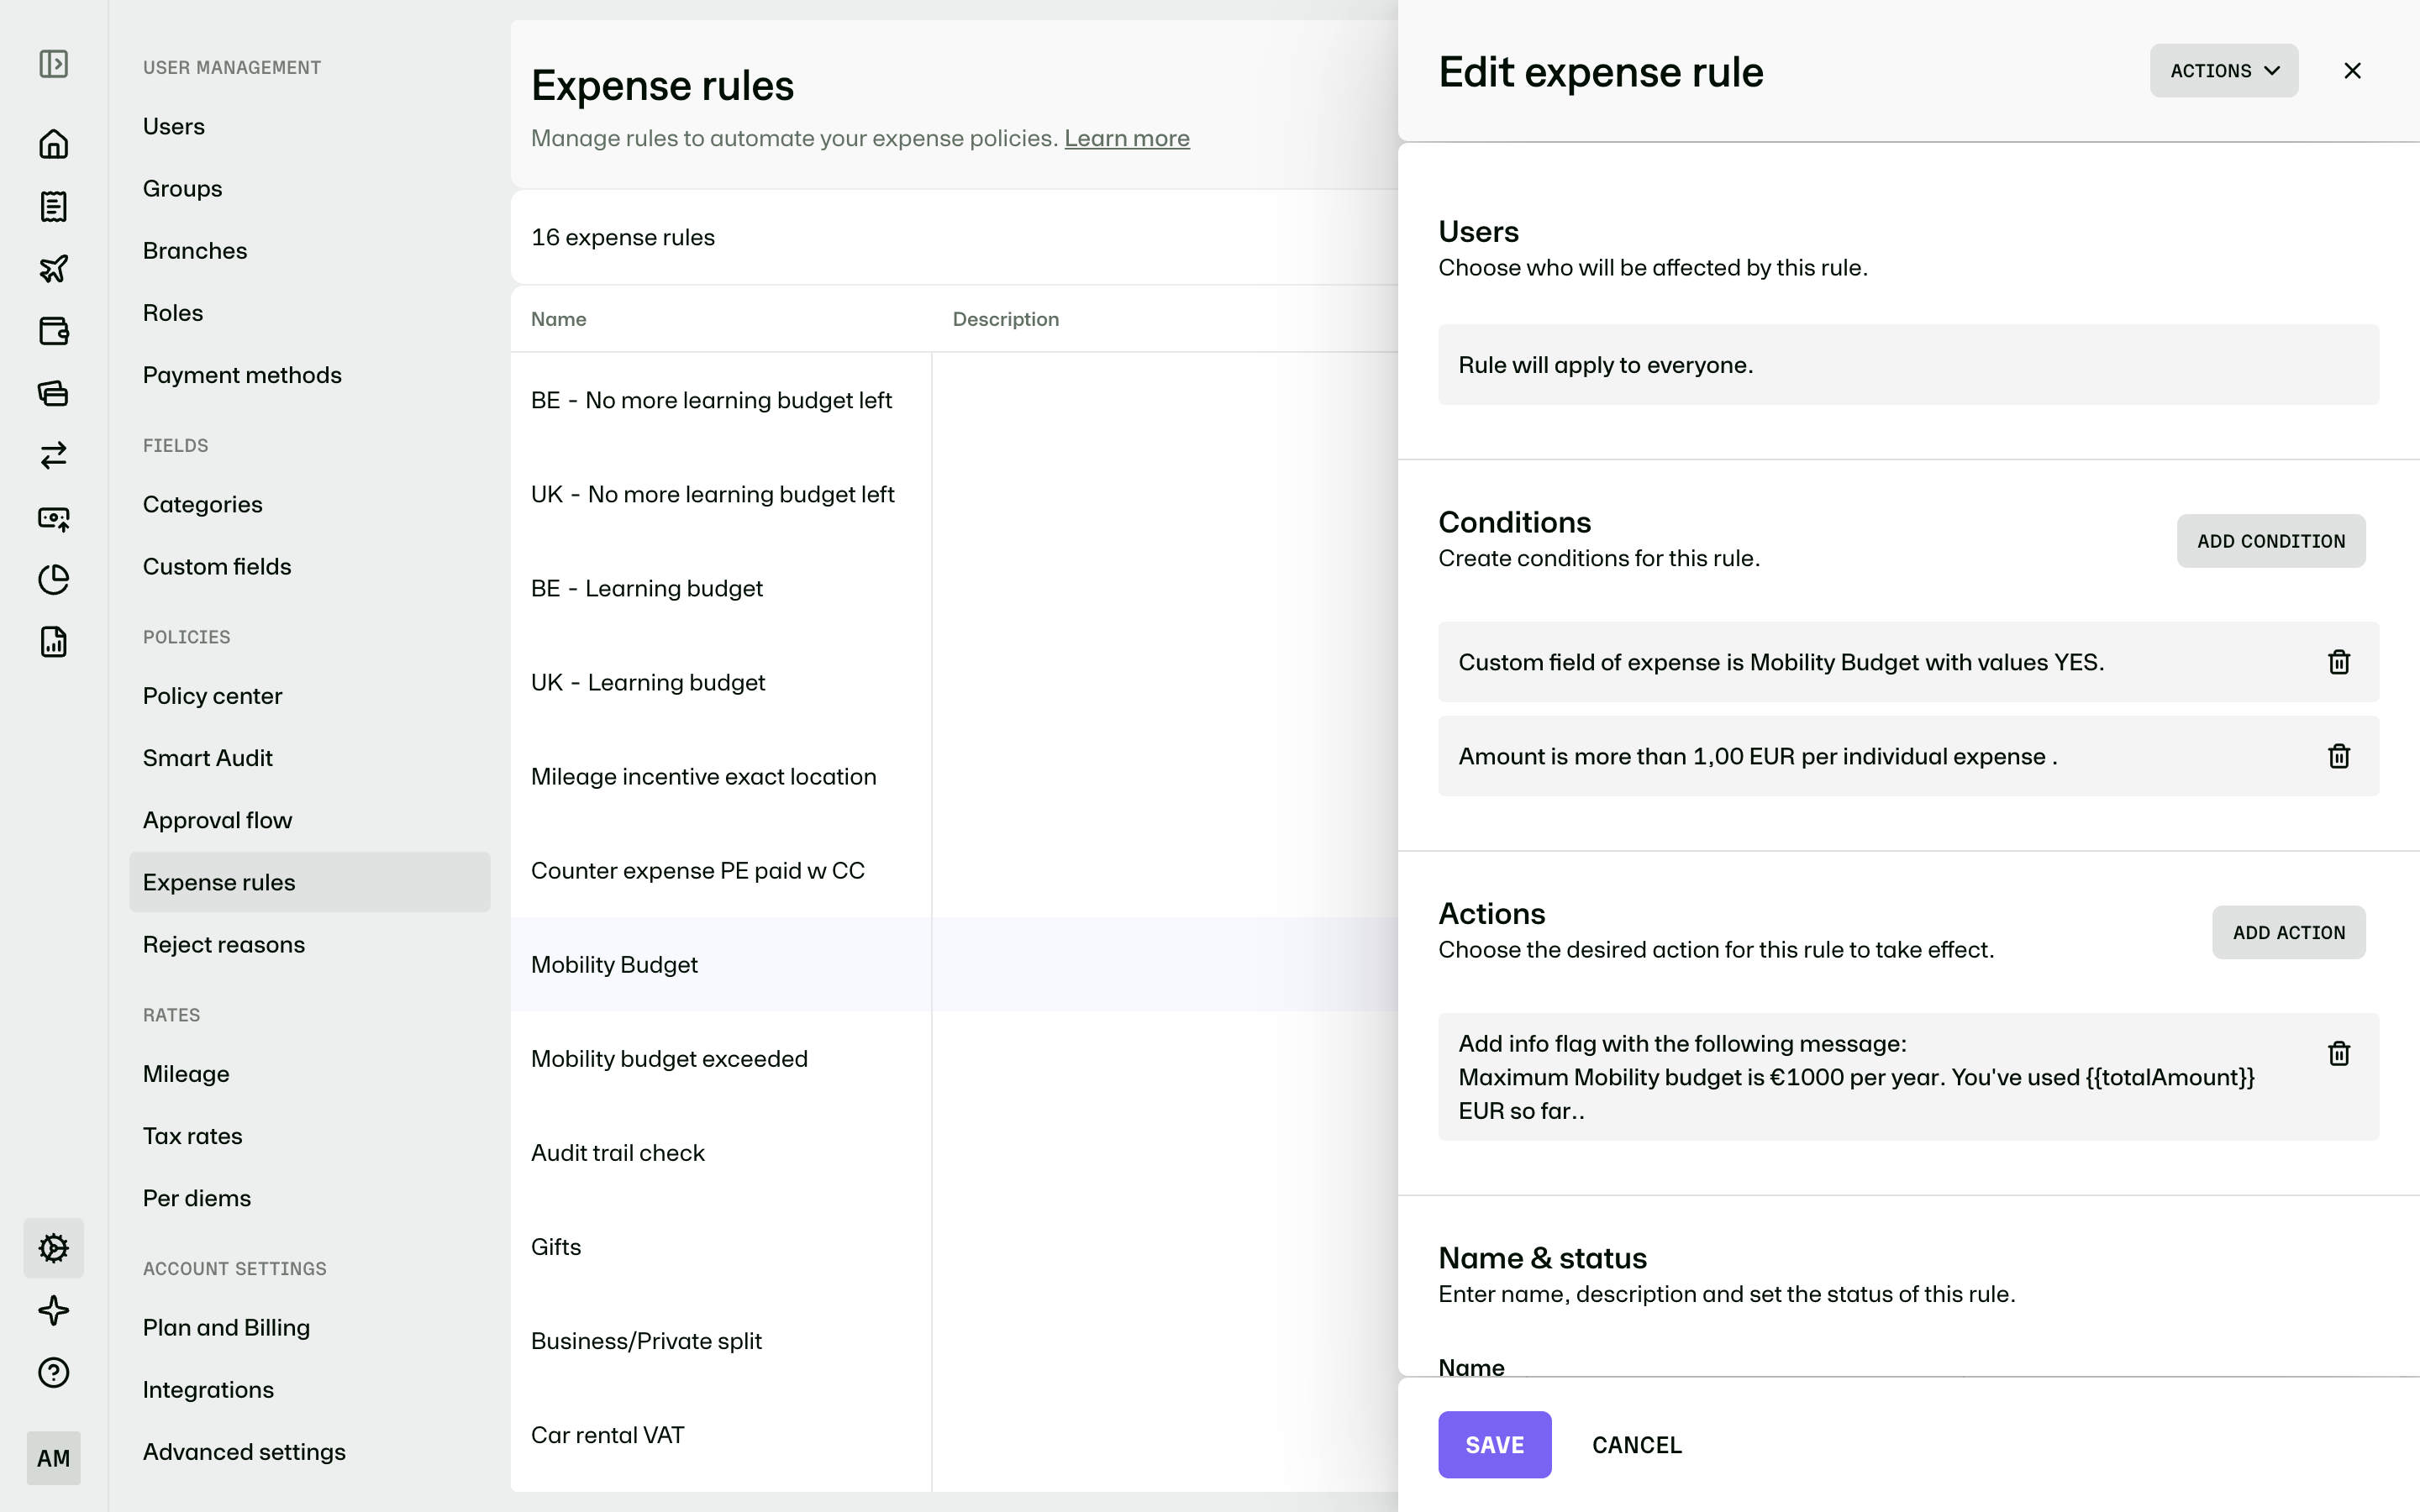Open the Home icon in sidebar
The height and width of the screenshot is (1512, 2420).
pos(54,144)
